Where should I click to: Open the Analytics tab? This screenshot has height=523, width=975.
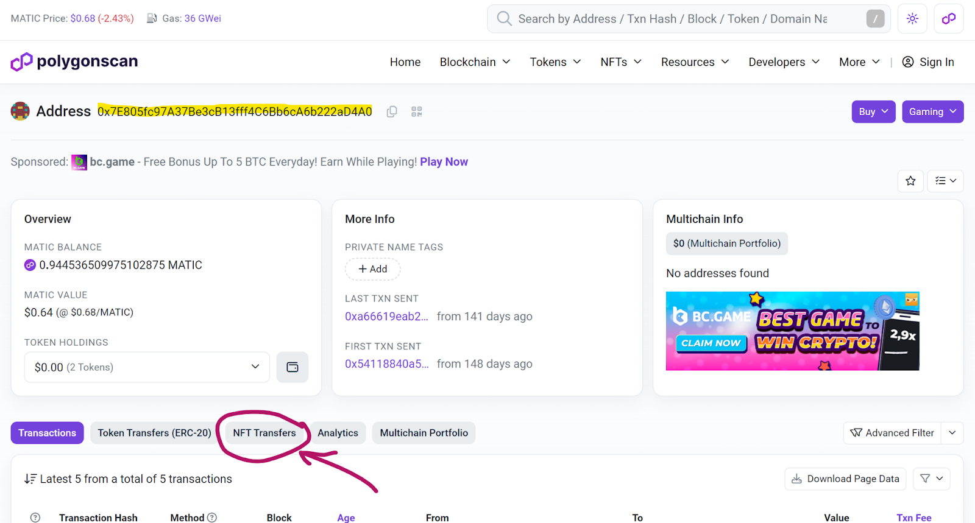338,433
